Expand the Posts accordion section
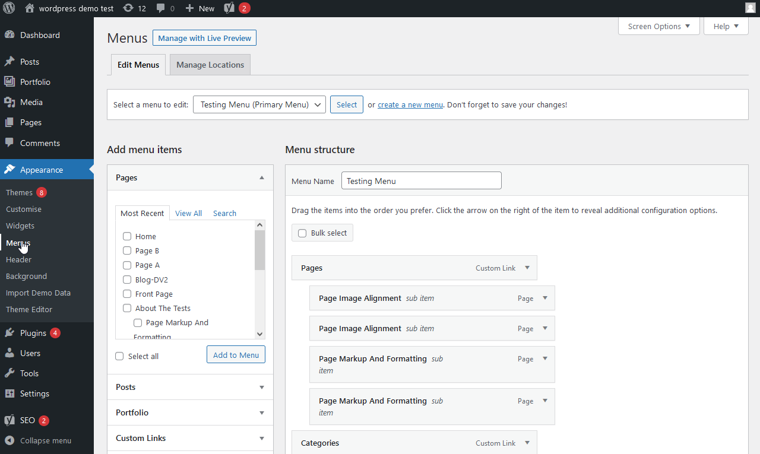 (190, 387)
